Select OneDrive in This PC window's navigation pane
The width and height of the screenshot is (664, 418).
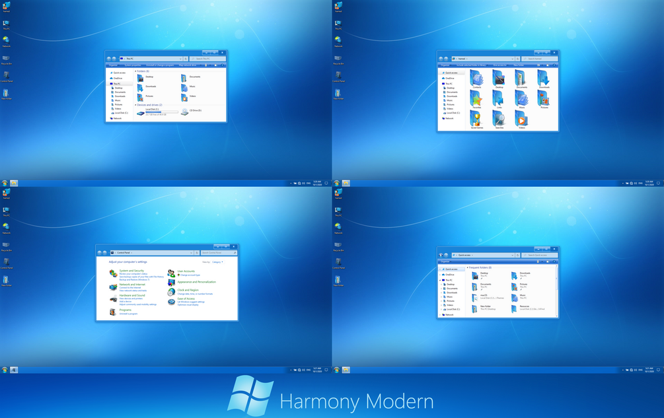116,79
